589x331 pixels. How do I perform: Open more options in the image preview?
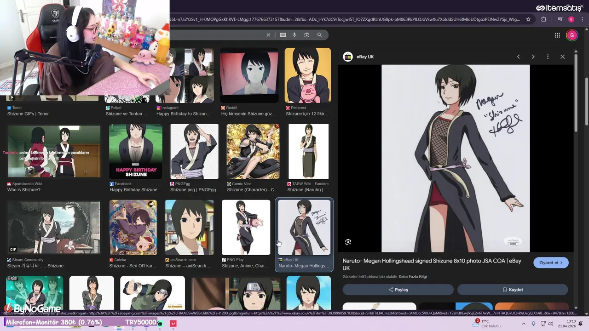(548, 57)
